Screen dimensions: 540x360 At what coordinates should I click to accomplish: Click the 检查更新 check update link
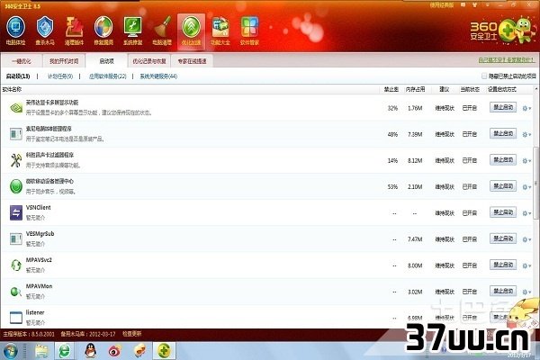coord(132,334)
